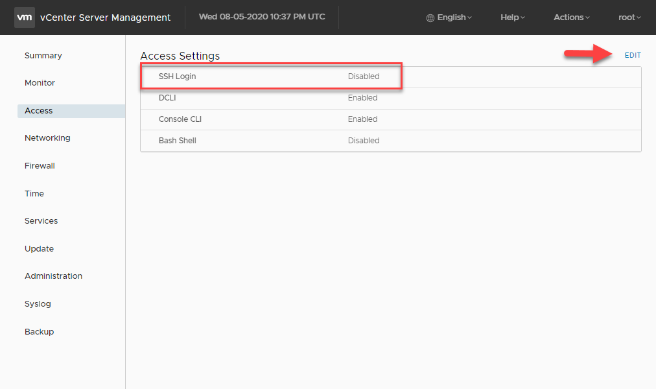Go to Time settings
Viewport: 656px width, 389px height.
click(x=34, y=194)
